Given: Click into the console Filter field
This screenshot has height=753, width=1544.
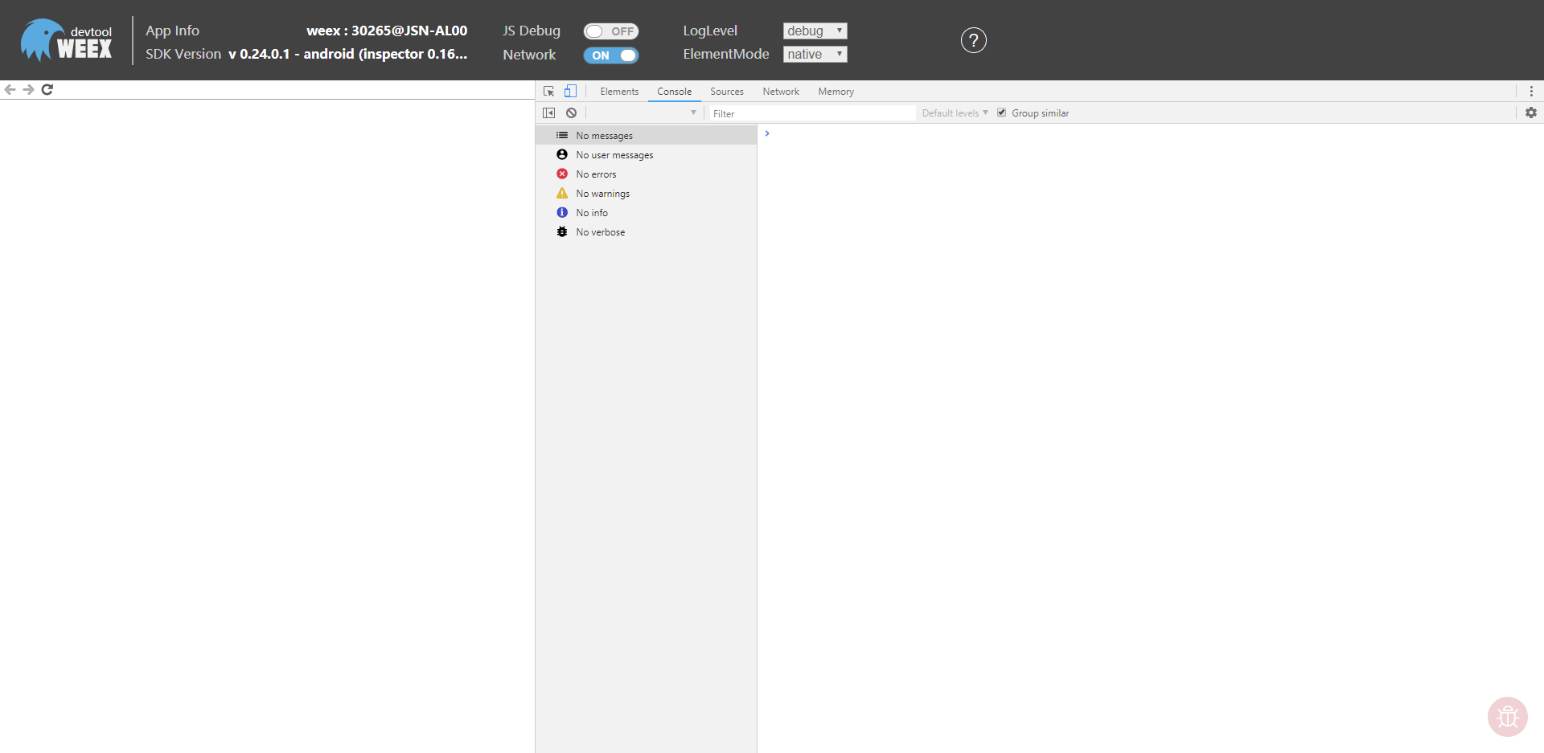Looking at the screenshot, I should tap(811, 113).
